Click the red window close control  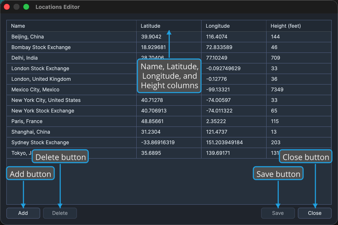point(7,7)
